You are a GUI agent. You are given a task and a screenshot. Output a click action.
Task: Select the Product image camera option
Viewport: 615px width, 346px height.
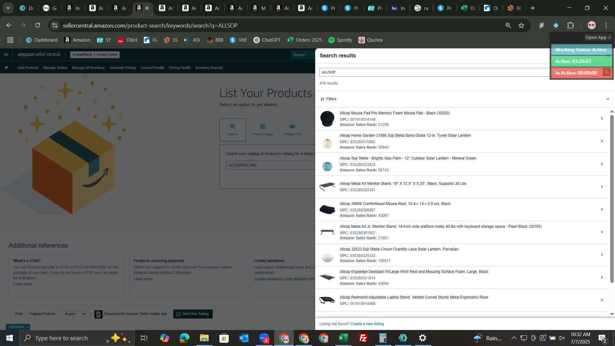pyautogui.click(x=263, y=130)
